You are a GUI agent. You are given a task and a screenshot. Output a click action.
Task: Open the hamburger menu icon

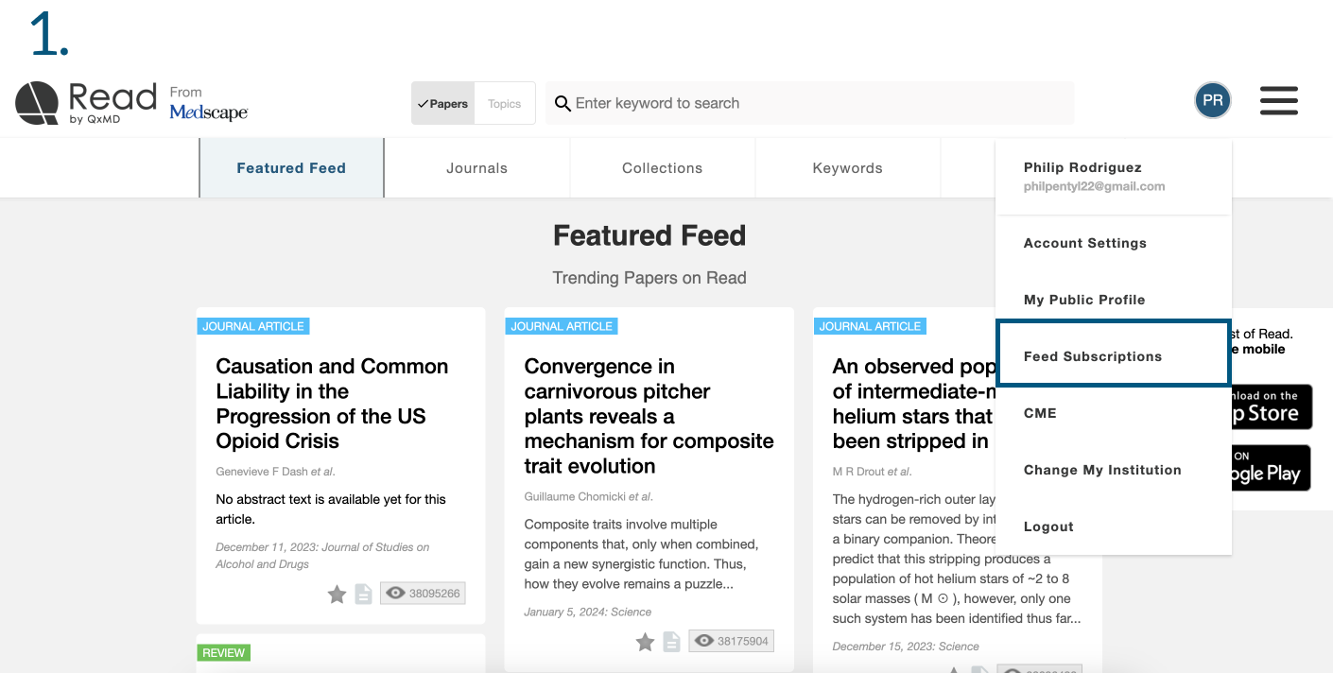1278,100
